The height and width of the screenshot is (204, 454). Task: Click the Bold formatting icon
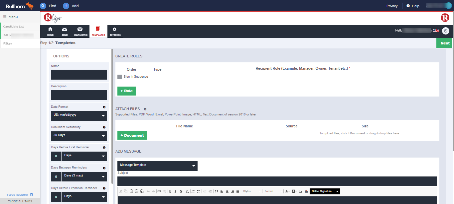pyautogui.click(x=170, y=191)
